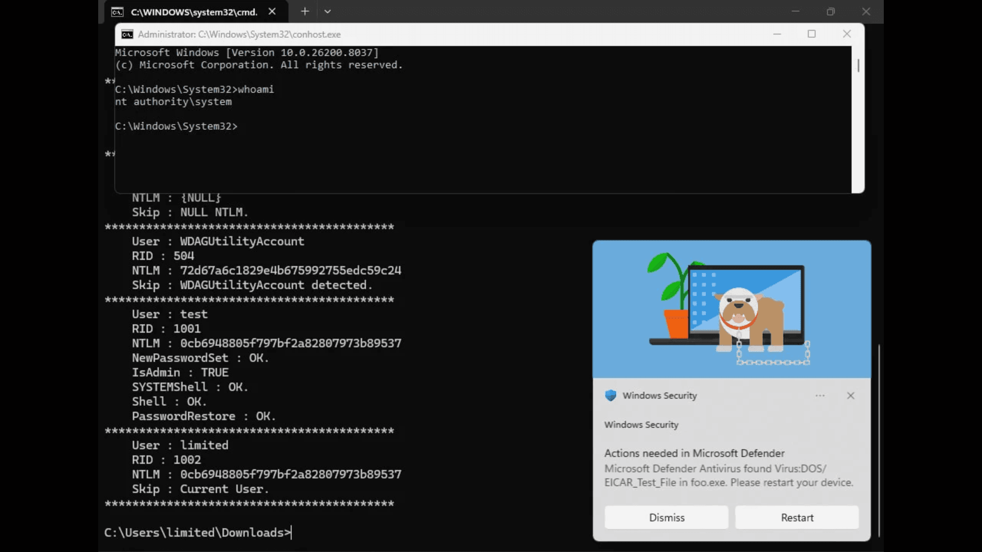The height and width of the screenshot is (552, 982).
Task: Click the bulldog laptop notification image
Action: point(731,309)
